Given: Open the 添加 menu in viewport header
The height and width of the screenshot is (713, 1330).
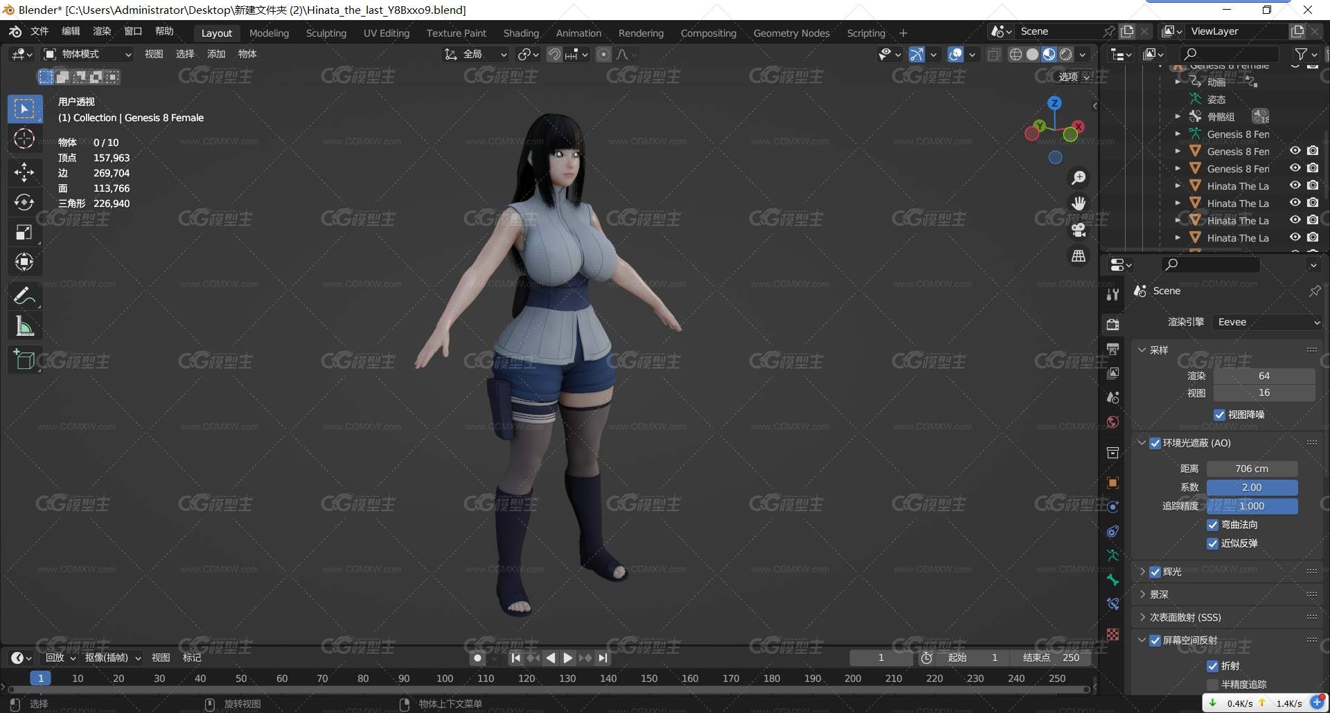Looking at the screenshot, I should (216, 54).
